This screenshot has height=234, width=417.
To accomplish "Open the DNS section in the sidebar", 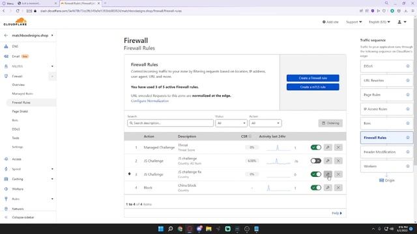I will pyautogui.click(x=15, y=46).
